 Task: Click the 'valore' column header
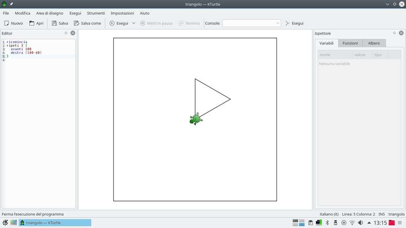362,55
